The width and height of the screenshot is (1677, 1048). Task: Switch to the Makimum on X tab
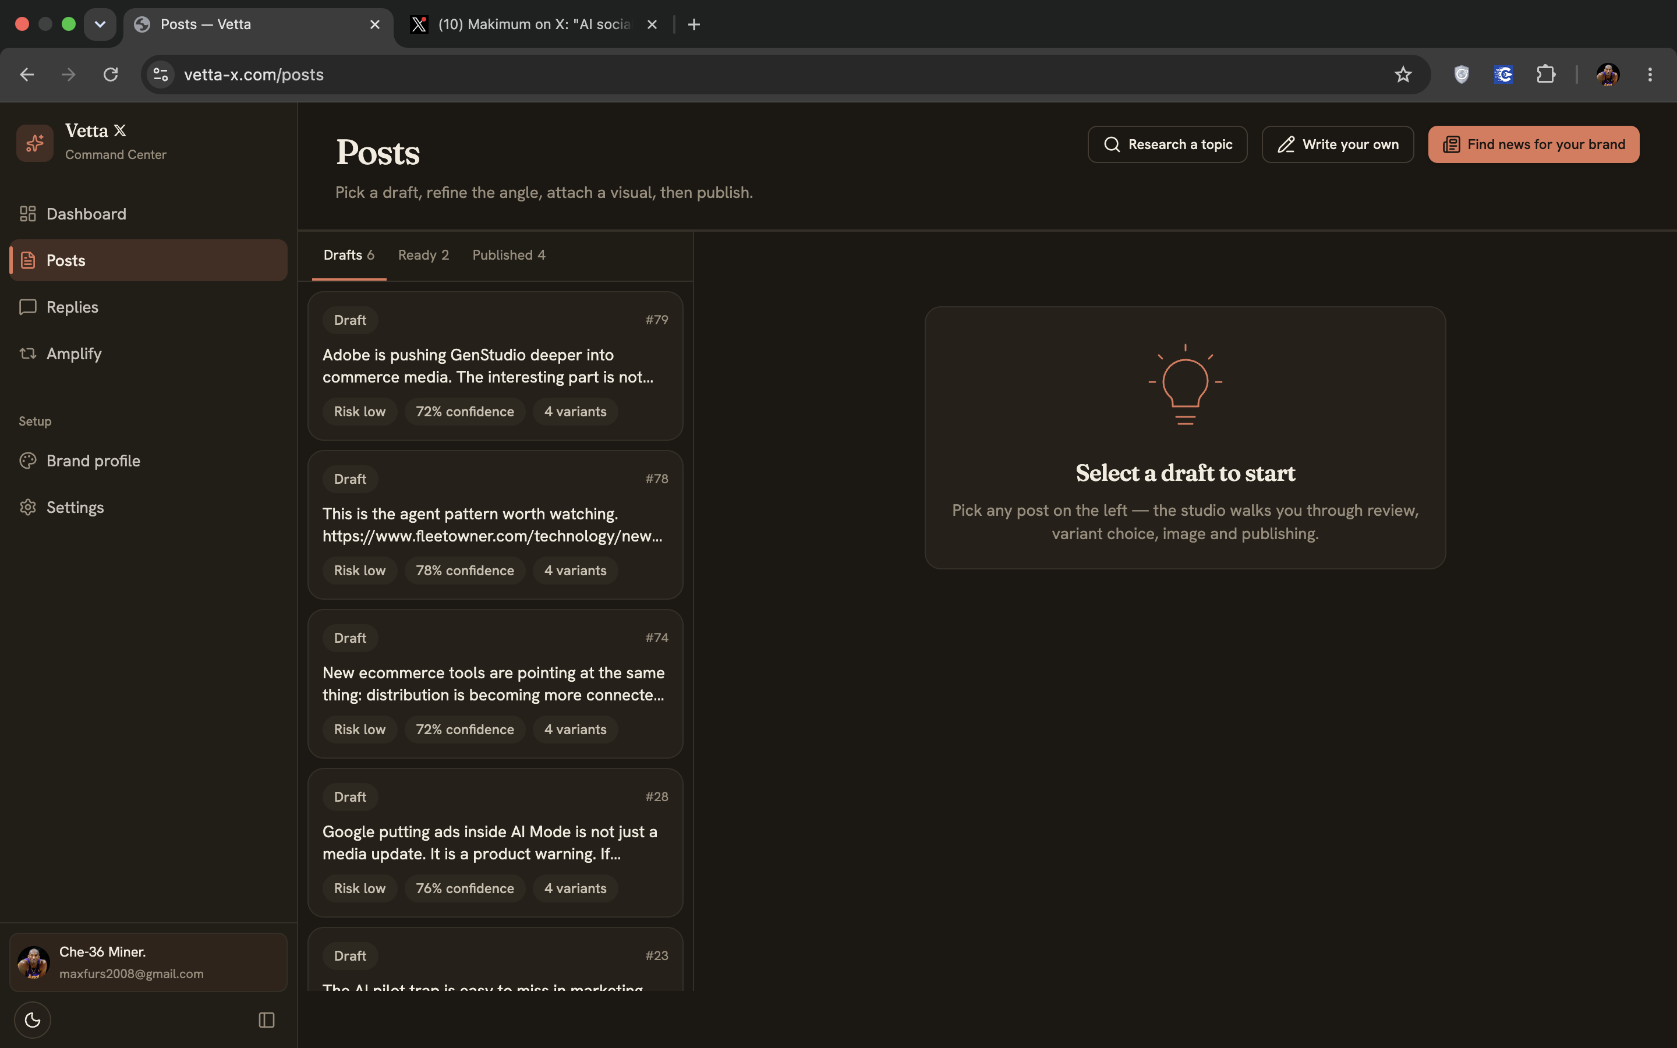(533, 24)
